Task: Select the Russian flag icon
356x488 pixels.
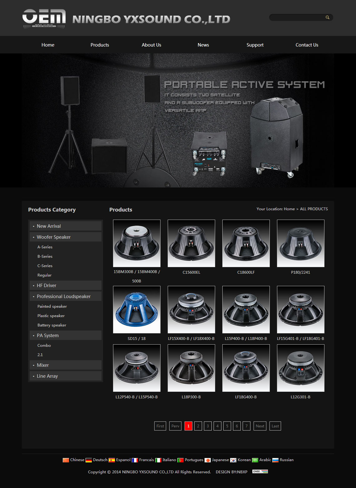Action: tap(275, 460)
